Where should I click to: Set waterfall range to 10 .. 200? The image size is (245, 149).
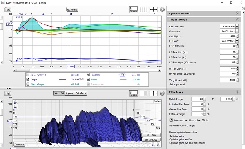click(x=151, y=135)
